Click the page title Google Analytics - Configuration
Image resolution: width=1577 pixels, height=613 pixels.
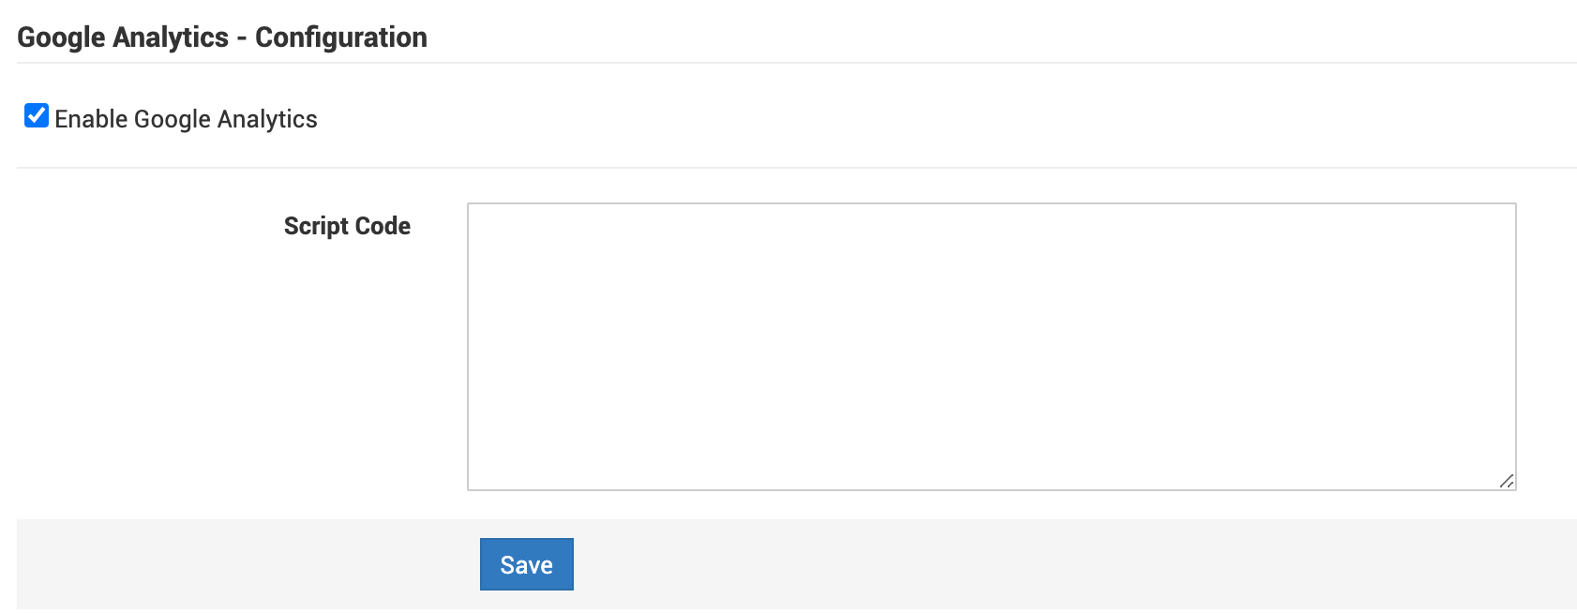(222, 37)
